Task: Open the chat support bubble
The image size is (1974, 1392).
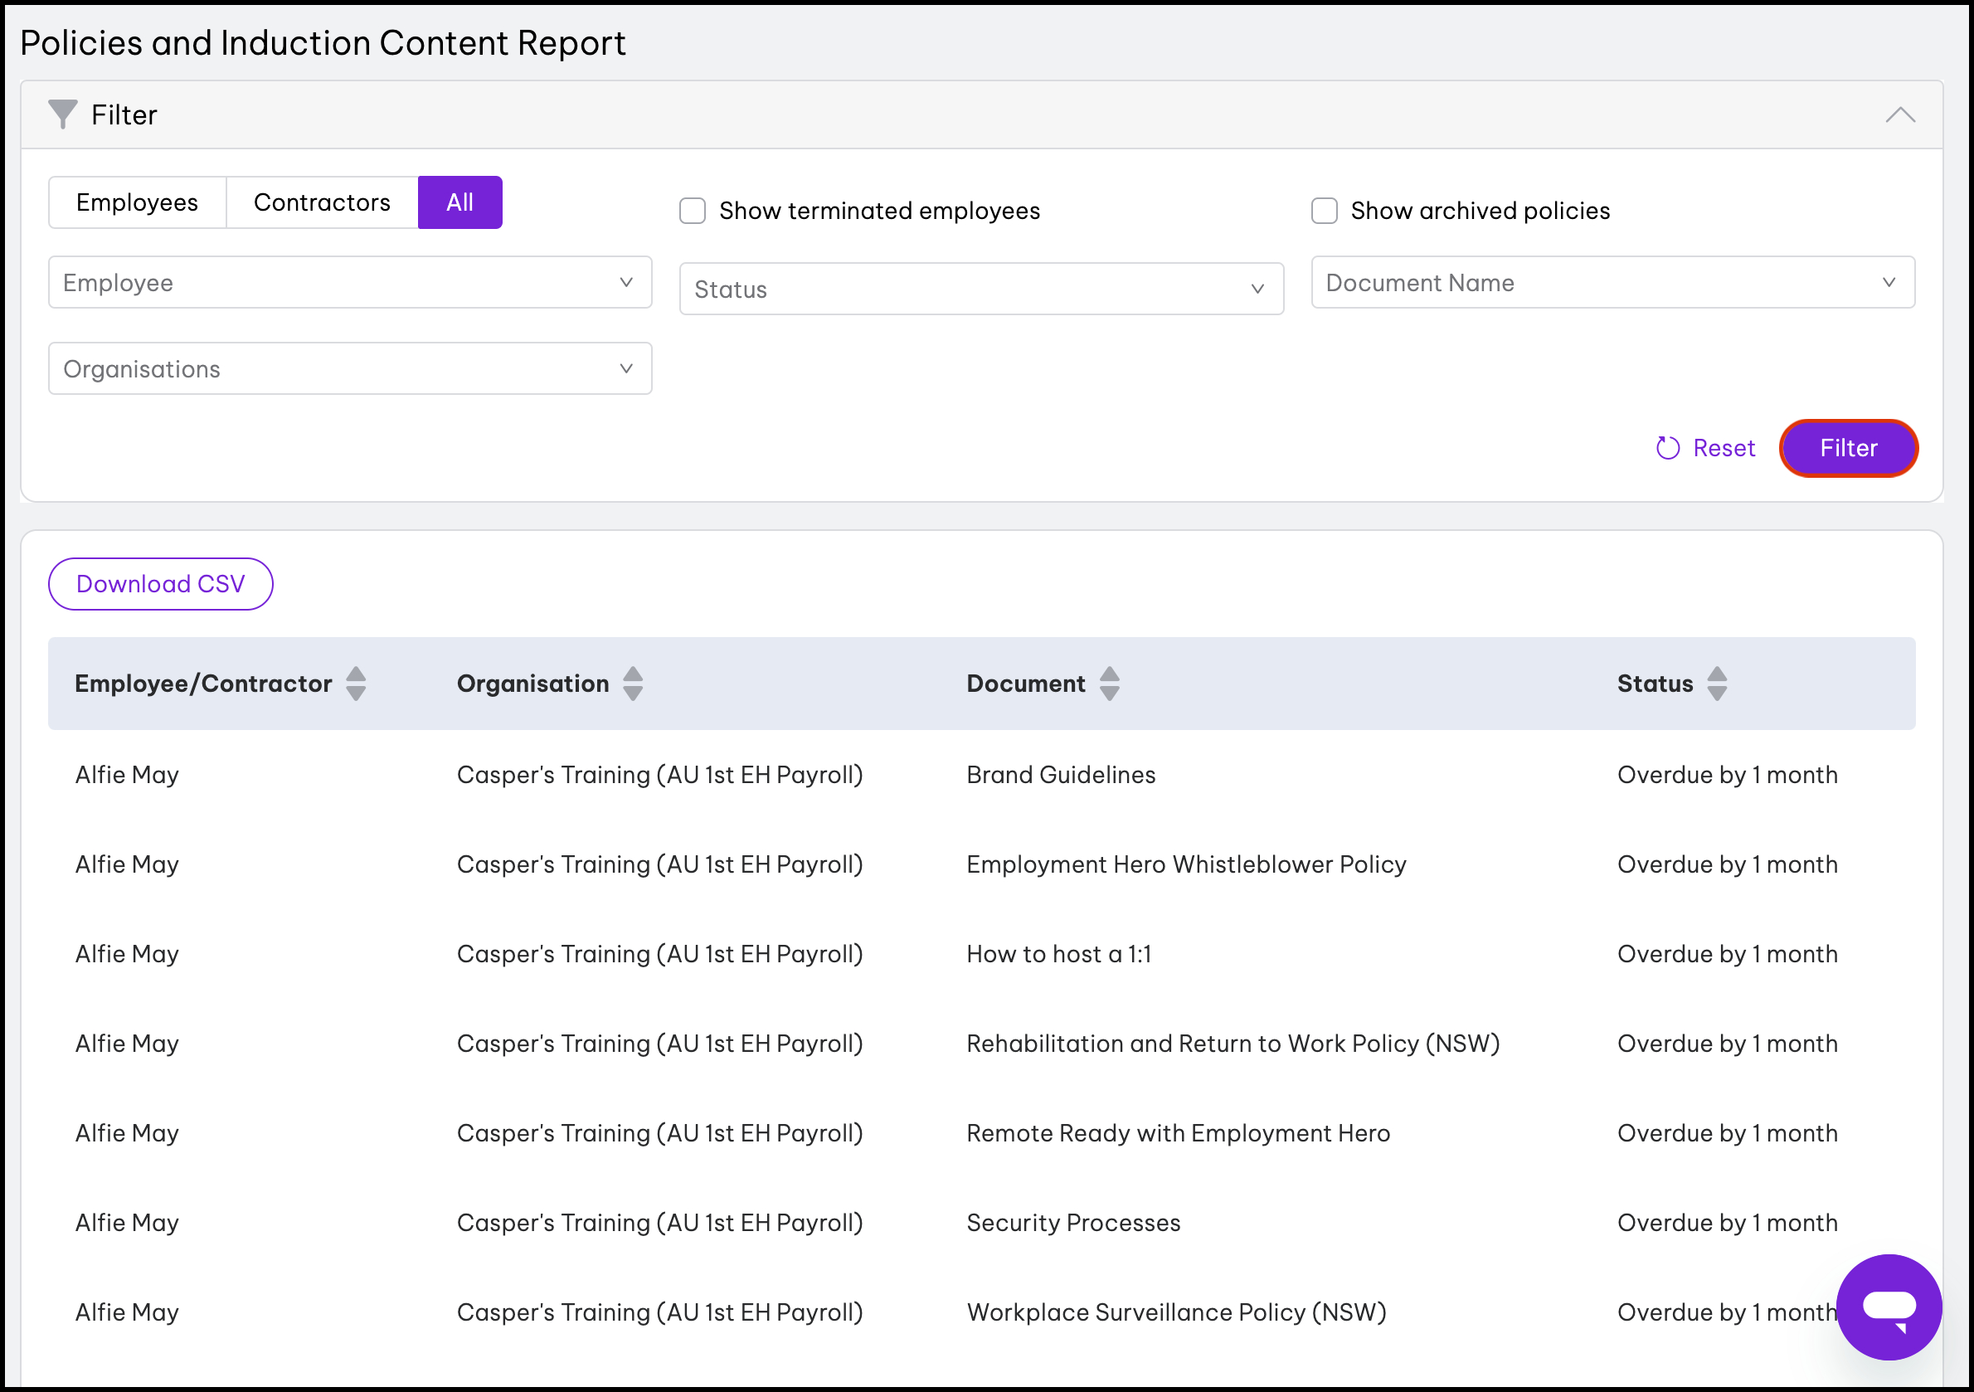Action: tap(1888, 1306)
